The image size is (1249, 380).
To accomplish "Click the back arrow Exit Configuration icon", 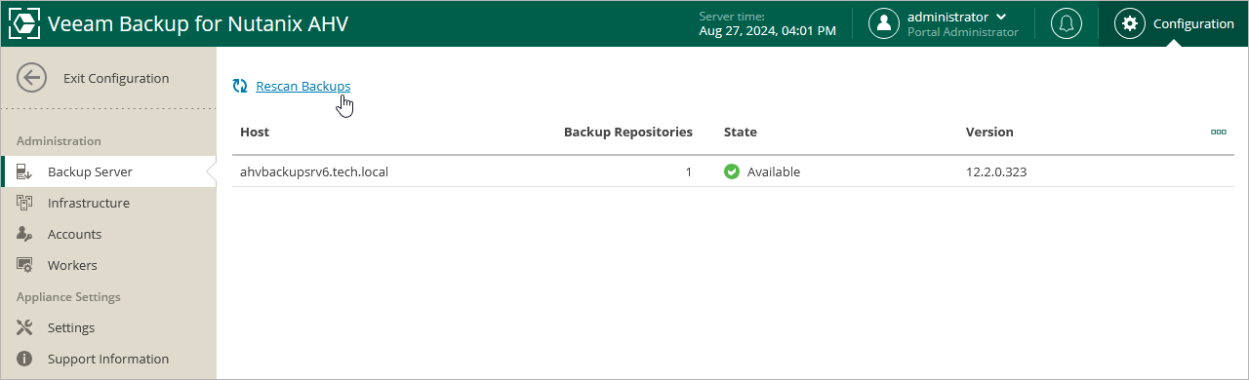I will (32, 78).
